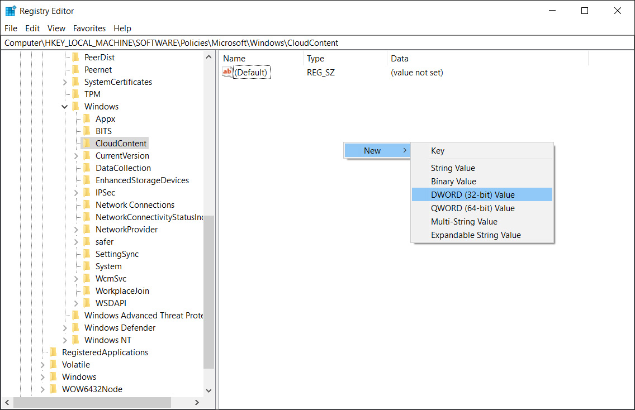Click the Name column header

[x=261, y=58]
